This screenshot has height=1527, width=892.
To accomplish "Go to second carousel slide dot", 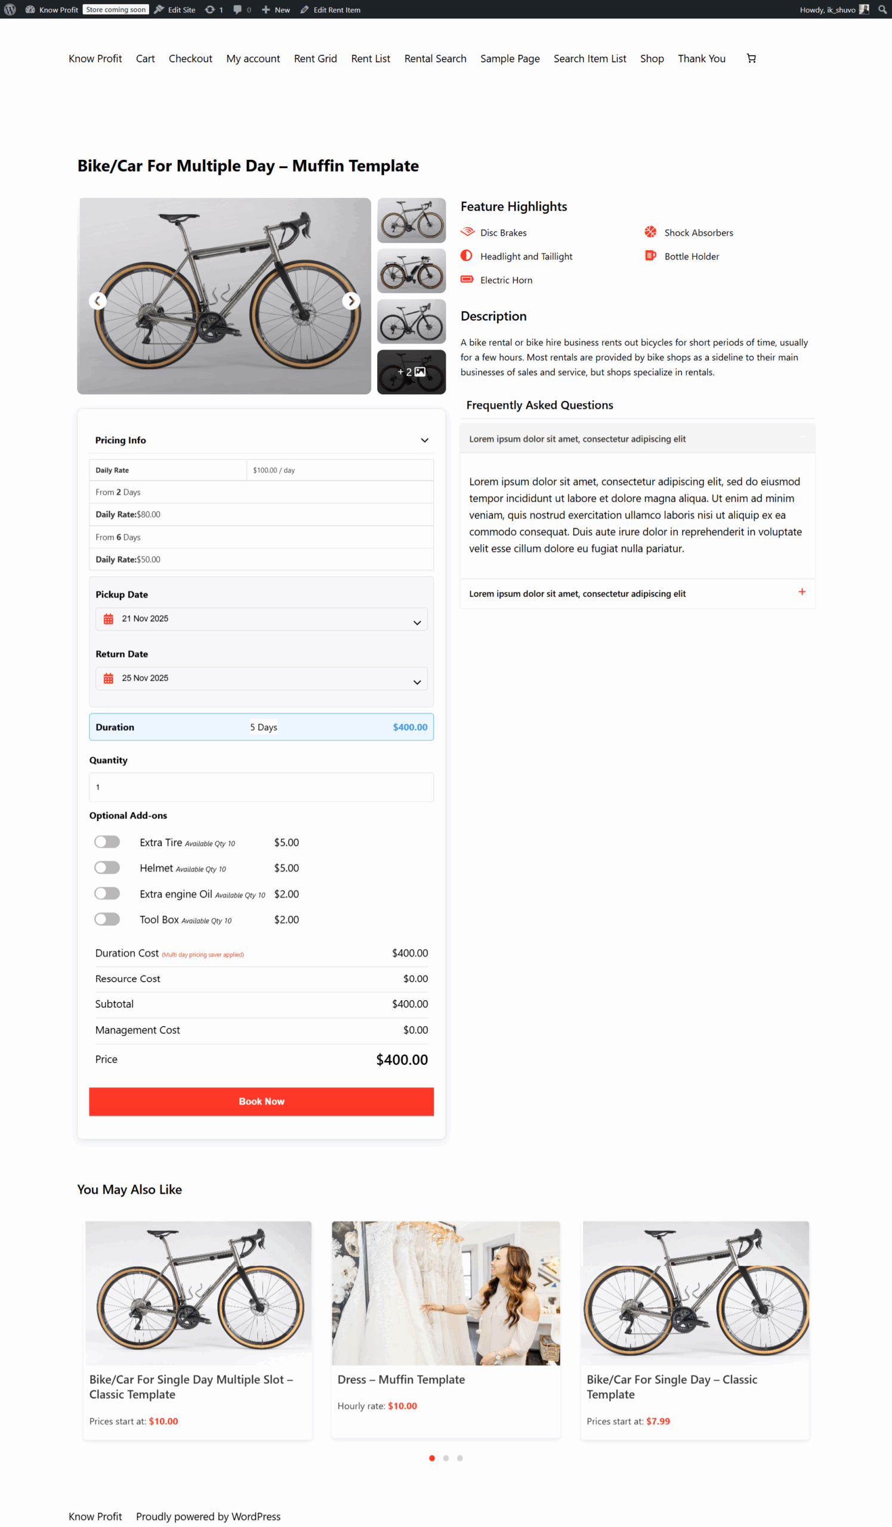I will tap(446, 1458).
